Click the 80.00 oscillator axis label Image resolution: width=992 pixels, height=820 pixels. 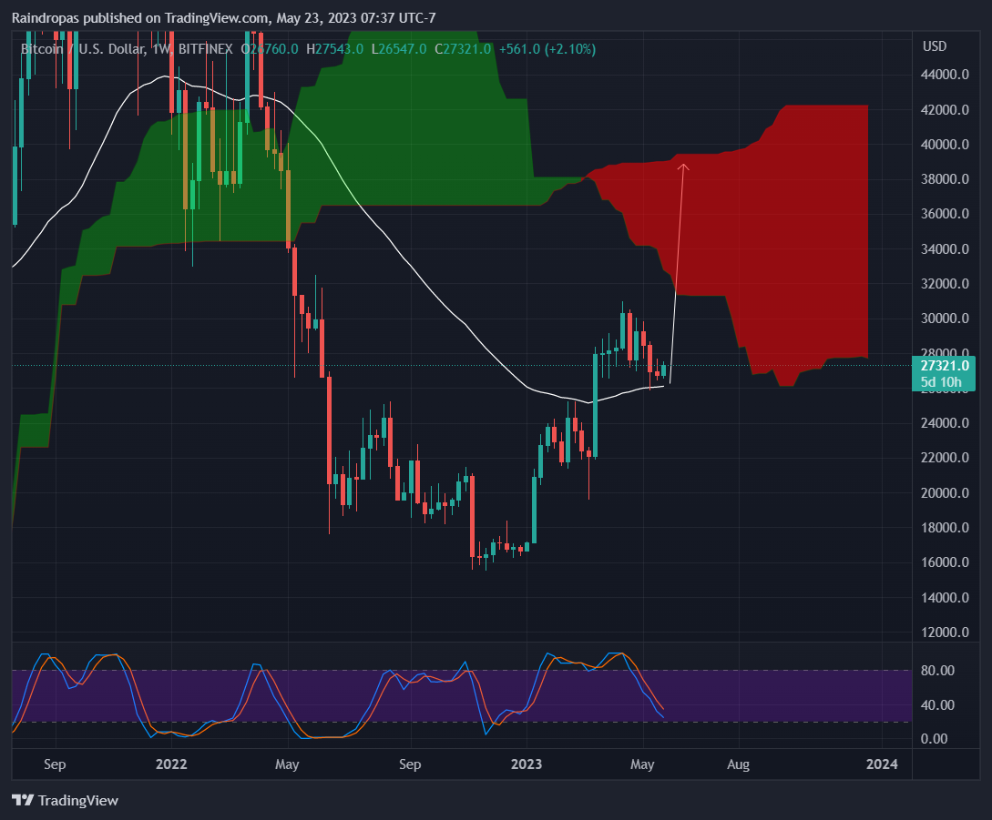pyautogui.click(x=937, y=671)
